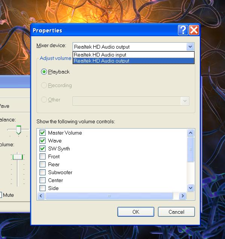
Task: Click the 'Master Volume' list label
Action: 65,133
